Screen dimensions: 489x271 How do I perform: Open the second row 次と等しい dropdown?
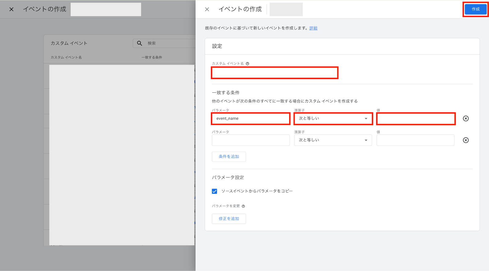tap(333, 140)
